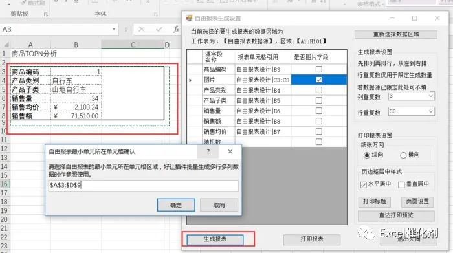The height and width of the screenshot is (253, 453).
Task: Click the 确定 button
Action: pos(176,205)
